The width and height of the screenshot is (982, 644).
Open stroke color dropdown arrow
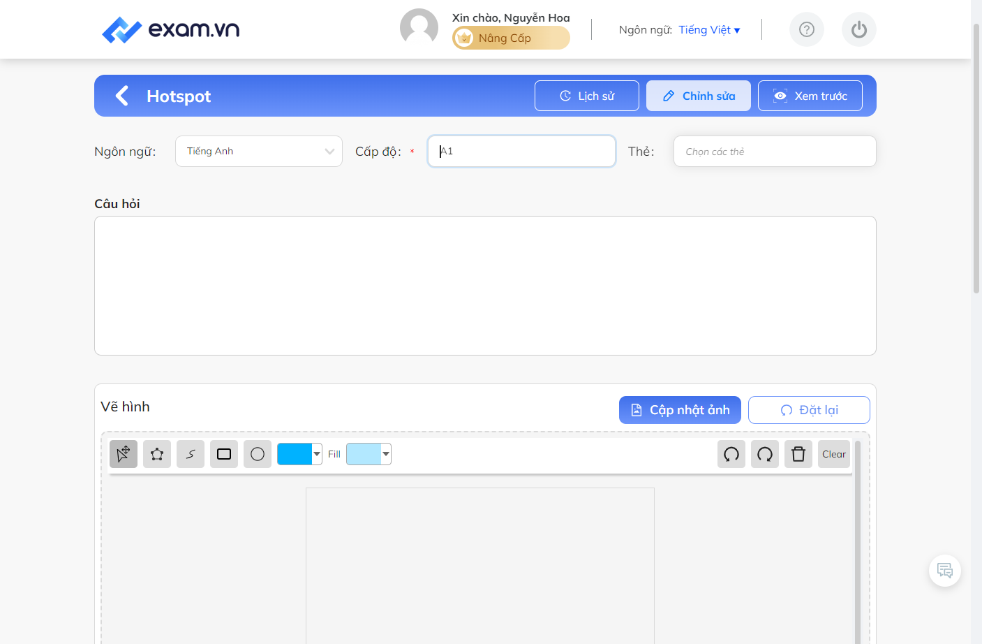coord(317,454)
